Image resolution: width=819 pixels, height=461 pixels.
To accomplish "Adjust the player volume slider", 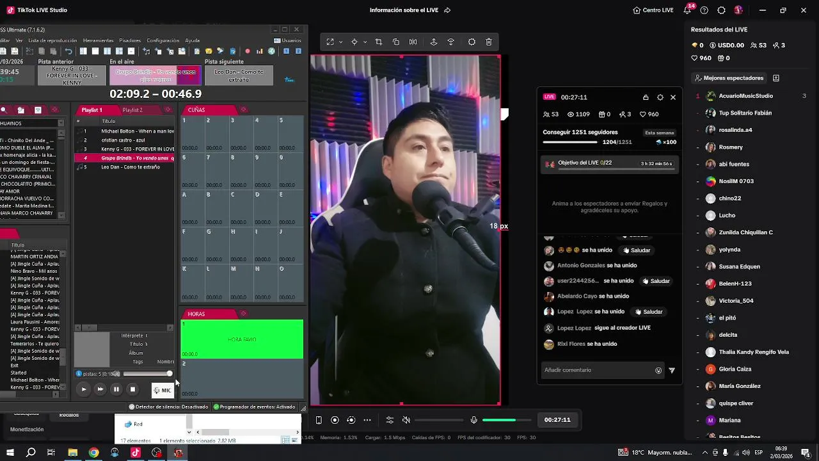I will coord(147,374).
